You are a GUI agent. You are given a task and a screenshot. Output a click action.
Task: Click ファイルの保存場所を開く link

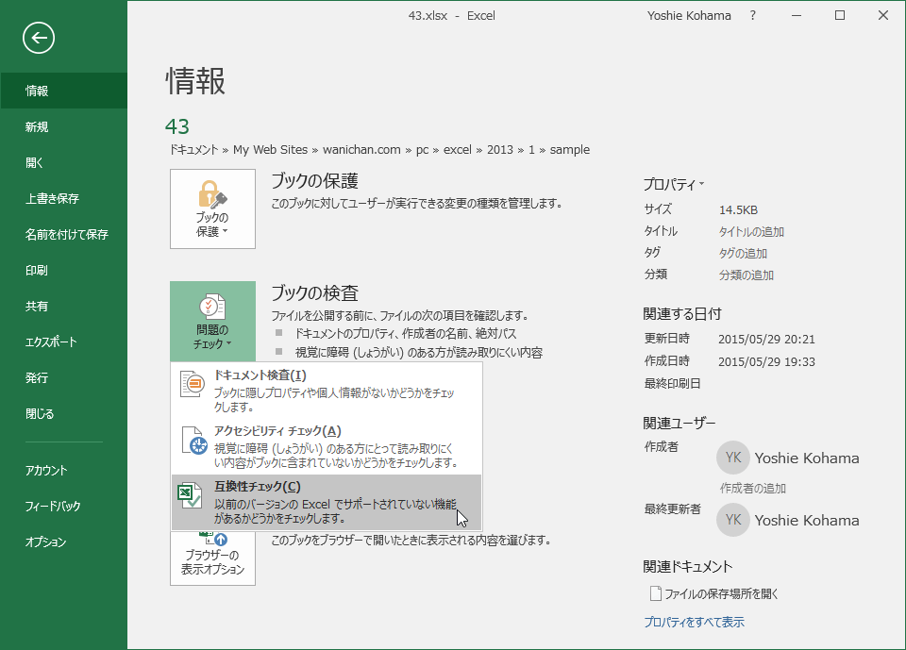(x=721, y=593)
